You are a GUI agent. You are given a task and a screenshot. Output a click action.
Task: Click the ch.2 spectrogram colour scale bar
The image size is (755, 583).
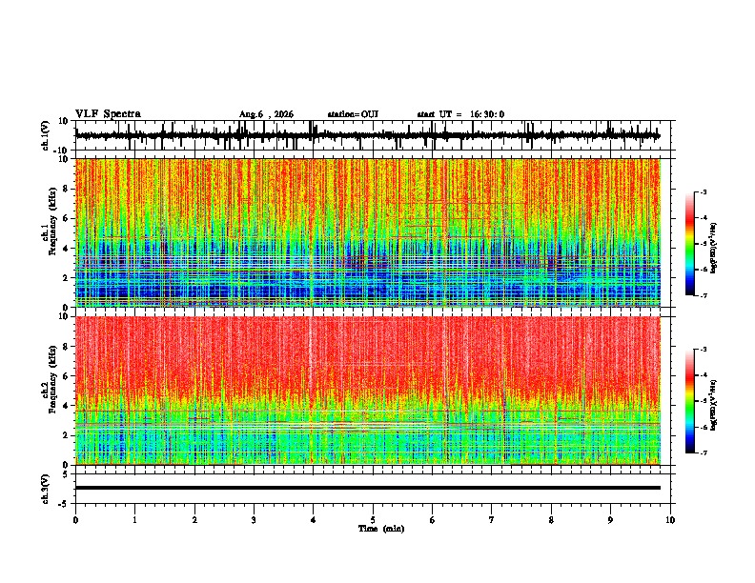point(689,401)
